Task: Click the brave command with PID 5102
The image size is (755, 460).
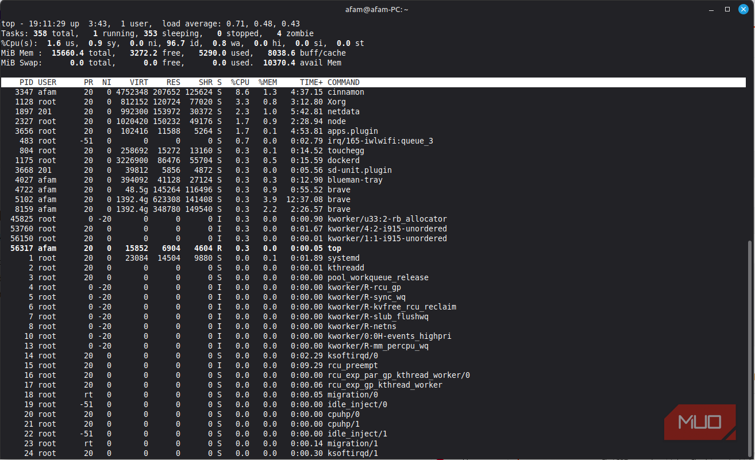Action: point(339,199)
